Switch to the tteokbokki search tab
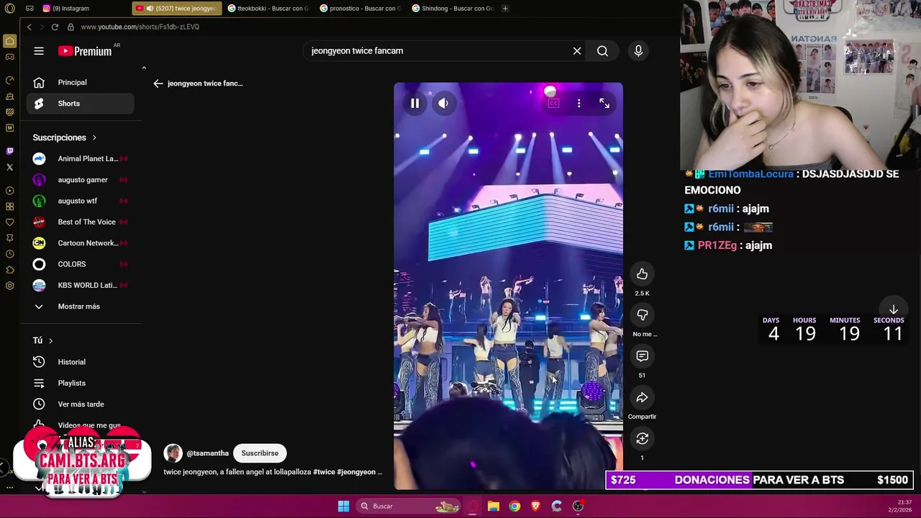The width and height of the screenshot is (921, 518). [268, 9]
